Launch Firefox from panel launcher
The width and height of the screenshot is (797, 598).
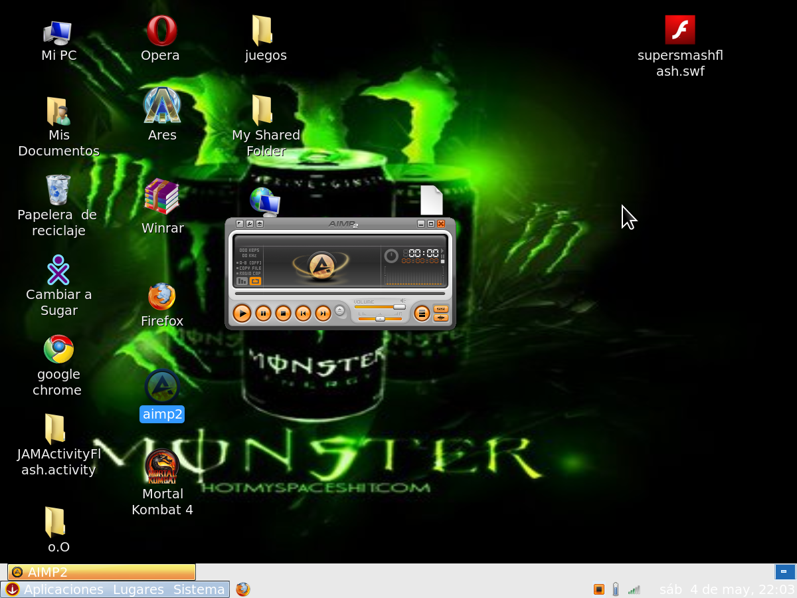243,589
